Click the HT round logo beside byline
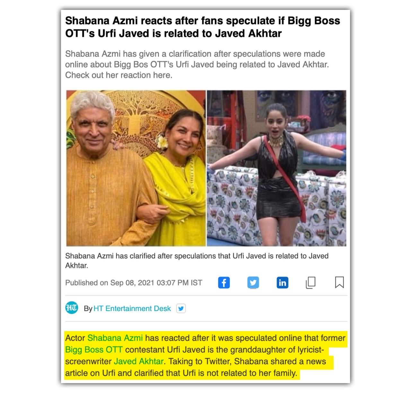411x393 pixels. coord(72,308)
